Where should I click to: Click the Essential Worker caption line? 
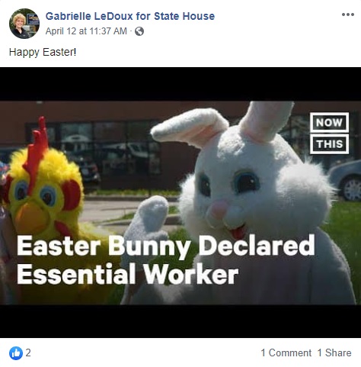[x=128, y=274]
